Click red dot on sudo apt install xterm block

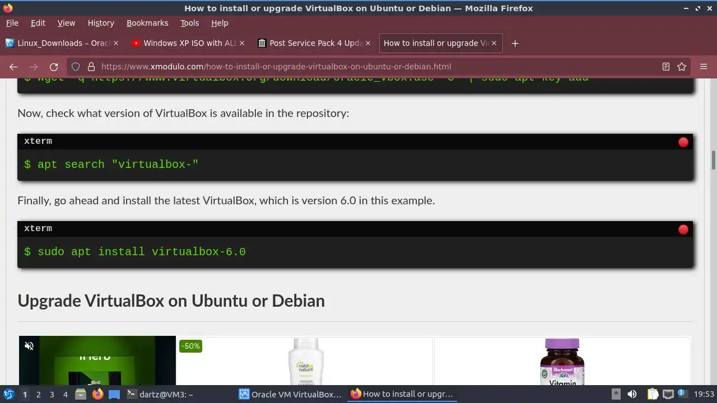683,229
